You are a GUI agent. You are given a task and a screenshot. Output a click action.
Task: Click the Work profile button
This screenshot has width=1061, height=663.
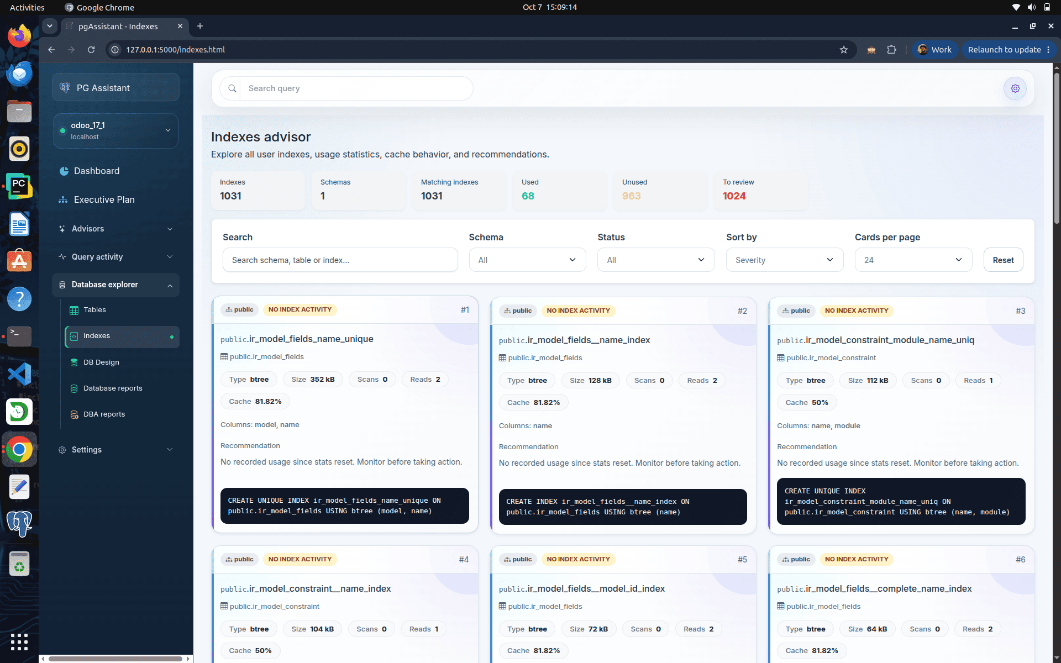point(934,50)
